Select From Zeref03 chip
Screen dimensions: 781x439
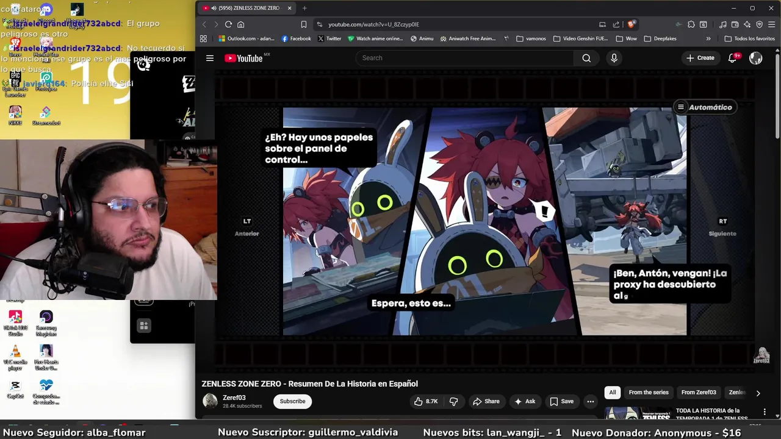coord(699,393)
